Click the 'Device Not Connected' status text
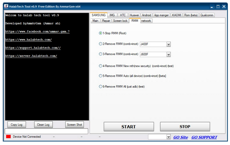Viewport: 230px width, 145px height. click(27, 137)
